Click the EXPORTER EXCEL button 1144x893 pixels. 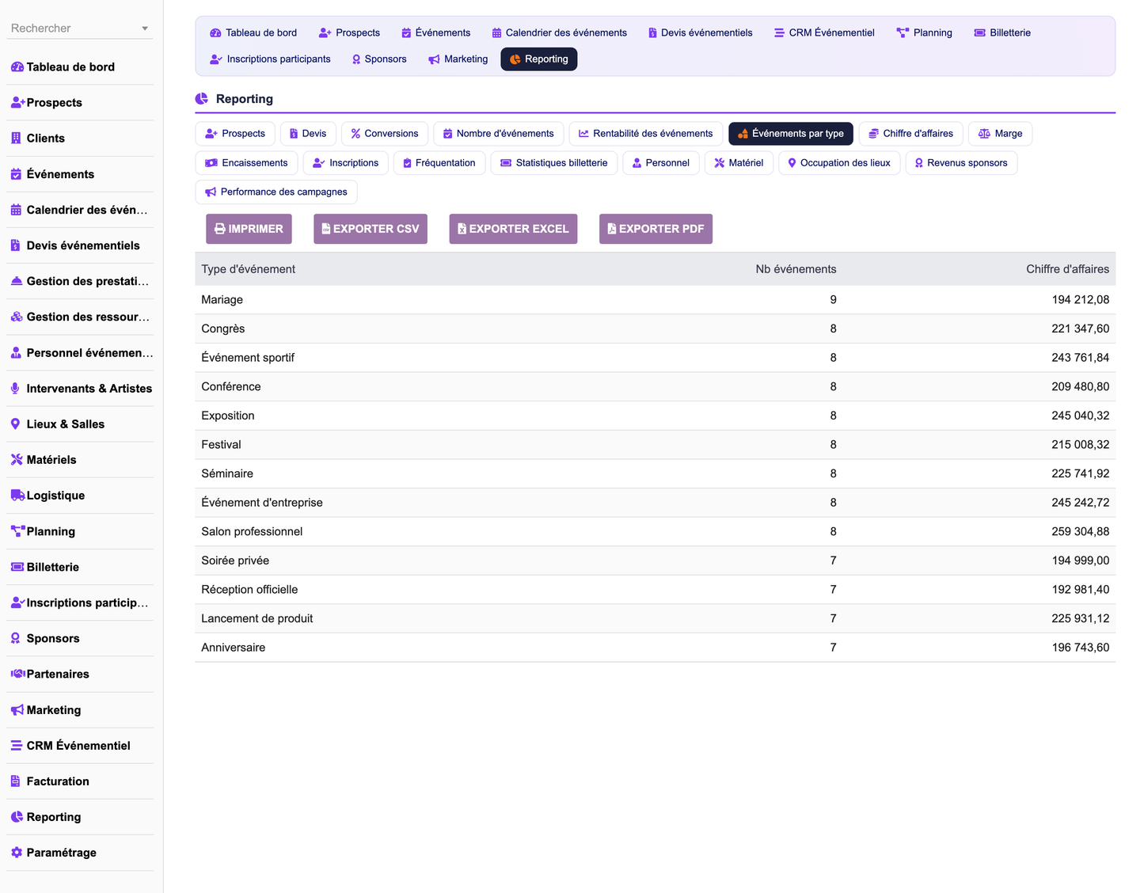pos(513,229)
